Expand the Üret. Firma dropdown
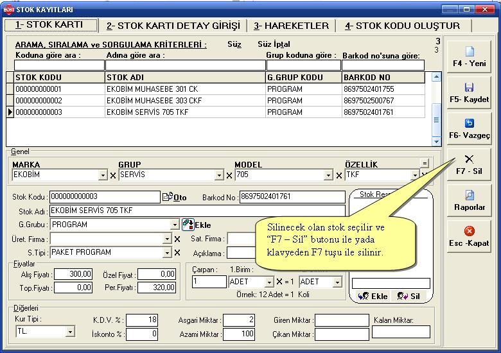The image size is (501, 353). click(168, 239)
